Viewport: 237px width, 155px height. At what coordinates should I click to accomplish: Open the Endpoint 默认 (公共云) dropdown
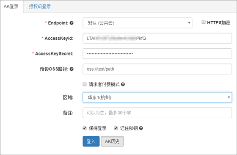coord(137,23)
